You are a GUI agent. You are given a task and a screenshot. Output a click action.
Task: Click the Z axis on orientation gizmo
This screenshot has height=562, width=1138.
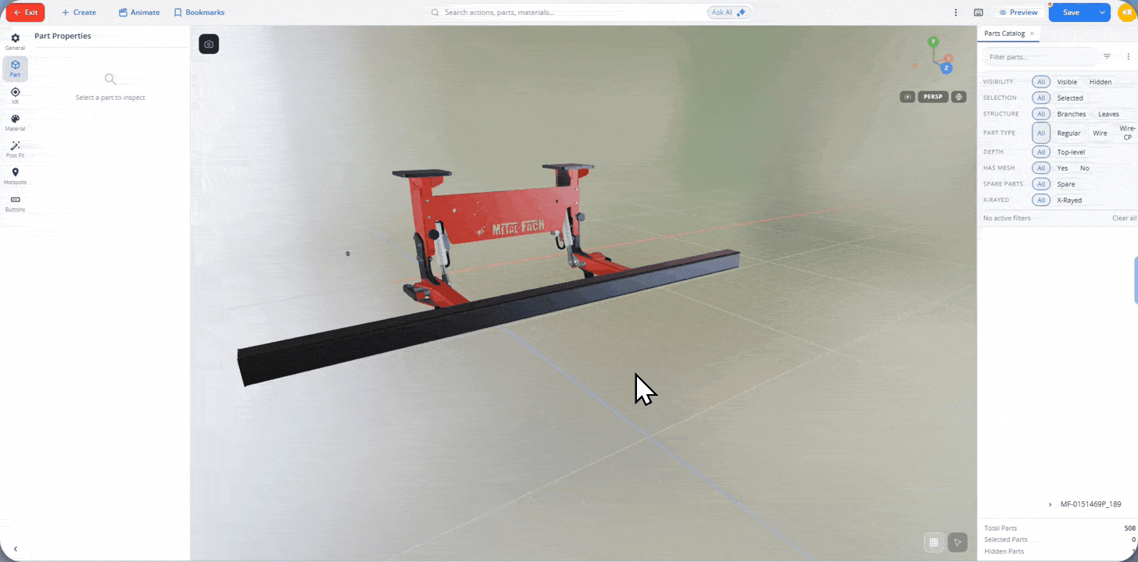946,68
